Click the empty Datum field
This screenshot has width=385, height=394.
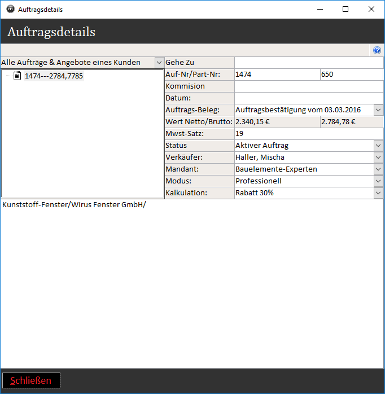click(x=308, y=98)
